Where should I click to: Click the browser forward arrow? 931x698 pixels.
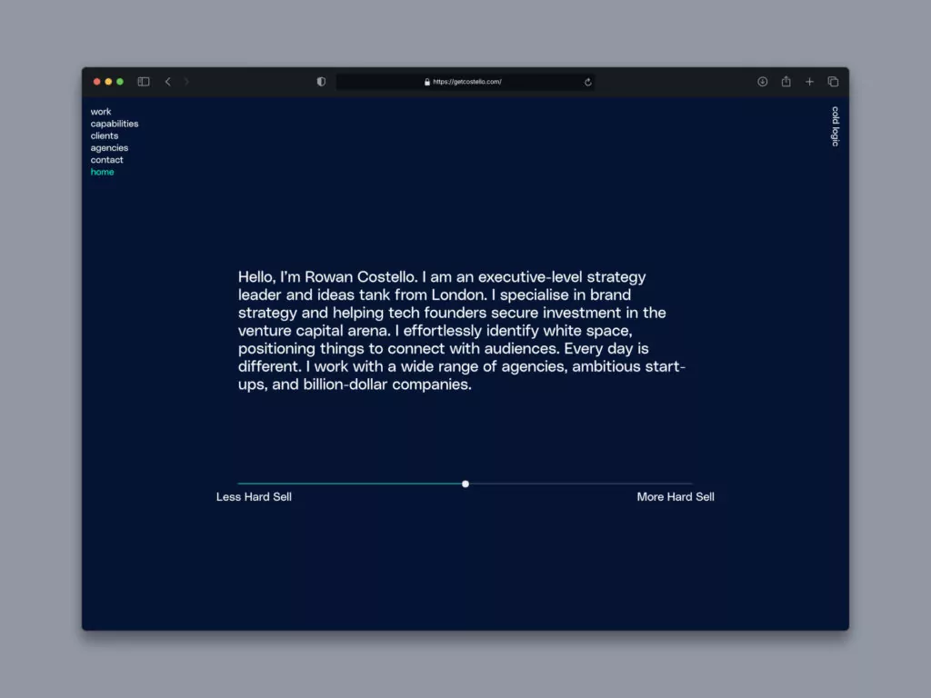(x=186, y=82)
